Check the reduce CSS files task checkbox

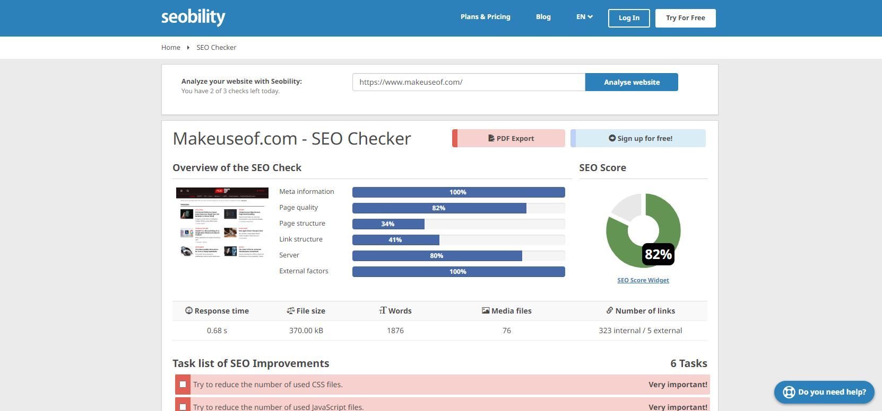click(183, 385)
